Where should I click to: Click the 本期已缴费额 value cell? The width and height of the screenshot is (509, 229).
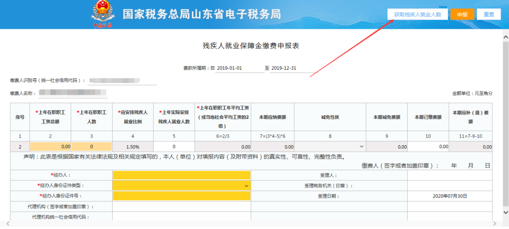[x=428, y=147]
